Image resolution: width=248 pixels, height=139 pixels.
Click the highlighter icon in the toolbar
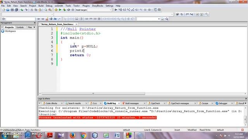[47, 19]
